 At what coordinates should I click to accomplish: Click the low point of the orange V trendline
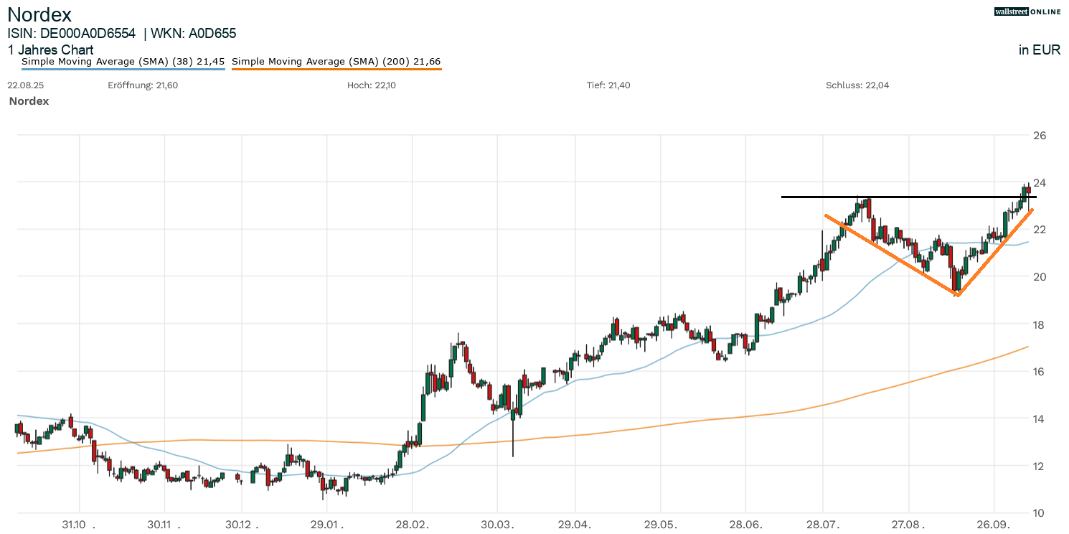(957, 294)
